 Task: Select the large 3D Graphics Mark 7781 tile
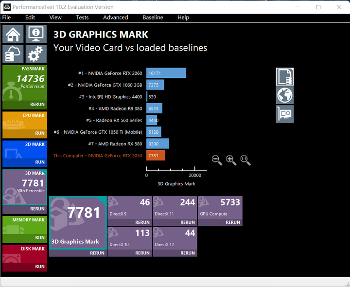tap(78, 223)
